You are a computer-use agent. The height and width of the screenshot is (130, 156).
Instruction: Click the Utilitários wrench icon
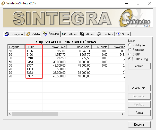[99, 34]
